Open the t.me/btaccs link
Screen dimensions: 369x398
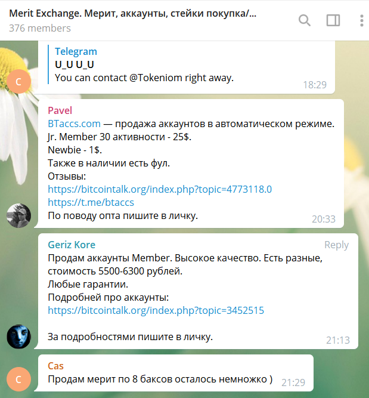[91, 202]
